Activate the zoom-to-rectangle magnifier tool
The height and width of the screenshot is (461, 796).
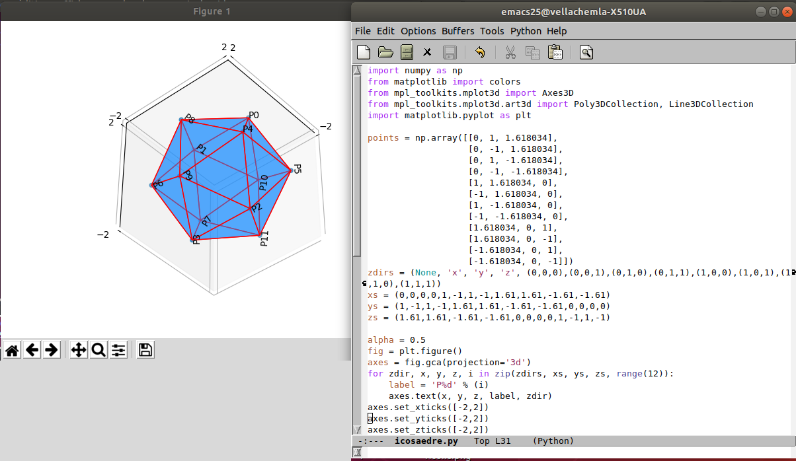click(x=99, y=350)
